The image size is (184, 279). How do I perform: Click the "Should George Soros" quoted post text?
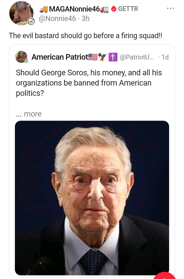89,83
